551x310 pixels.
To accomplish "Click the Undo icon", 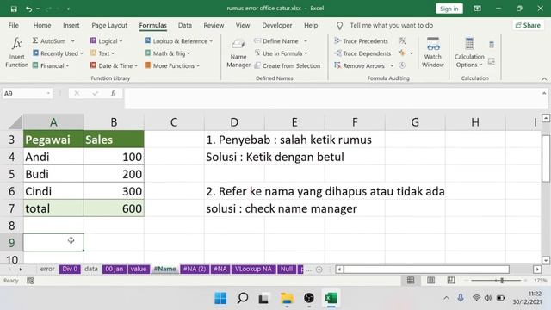I will click(x=28, y=9).
